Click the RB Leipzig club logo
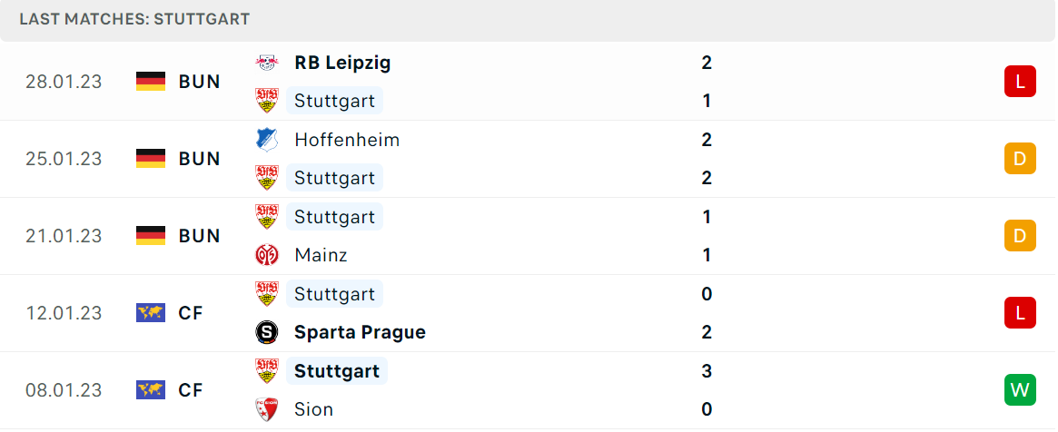1058x432 pixels. pyautogui.click(x=267, y=63)
